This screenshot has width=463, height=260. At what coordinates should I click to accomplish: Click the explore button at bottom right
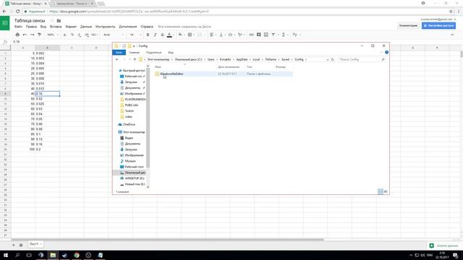pos(444,246)
